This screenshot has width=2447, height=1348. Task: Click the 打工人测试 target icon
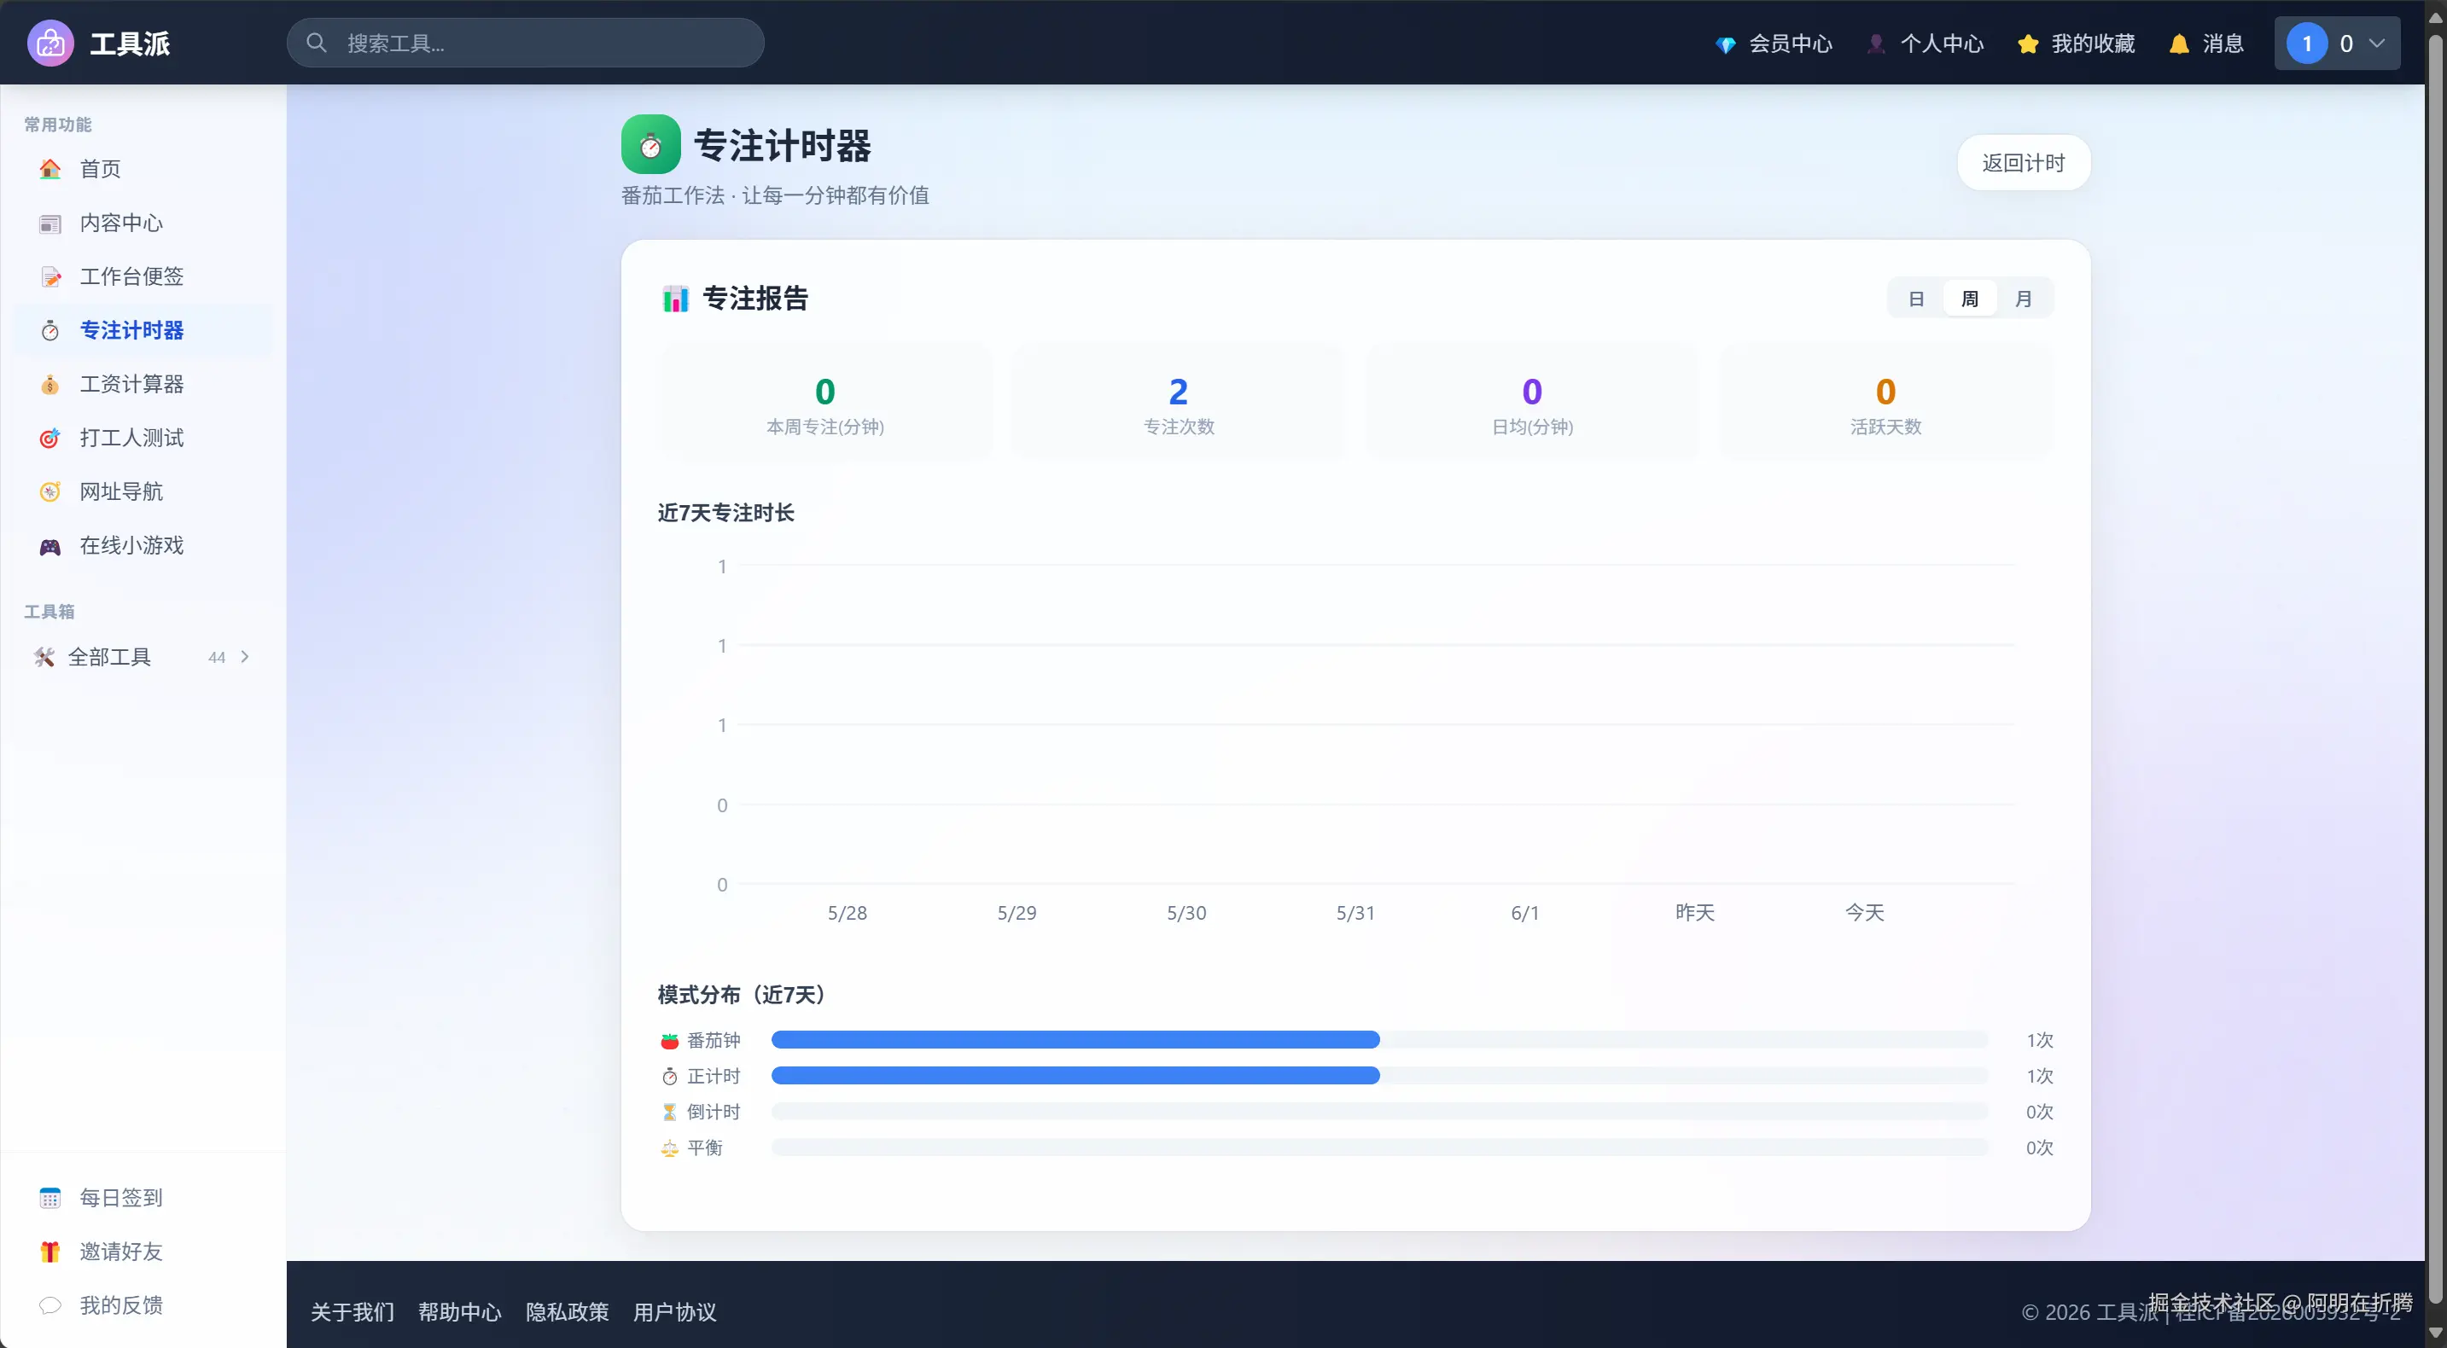pos(50,439)
